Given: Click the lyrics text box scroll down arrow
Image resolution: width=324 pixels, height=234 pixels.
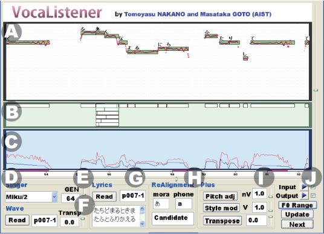Looking at the screenshot, I should pos(142,223).
